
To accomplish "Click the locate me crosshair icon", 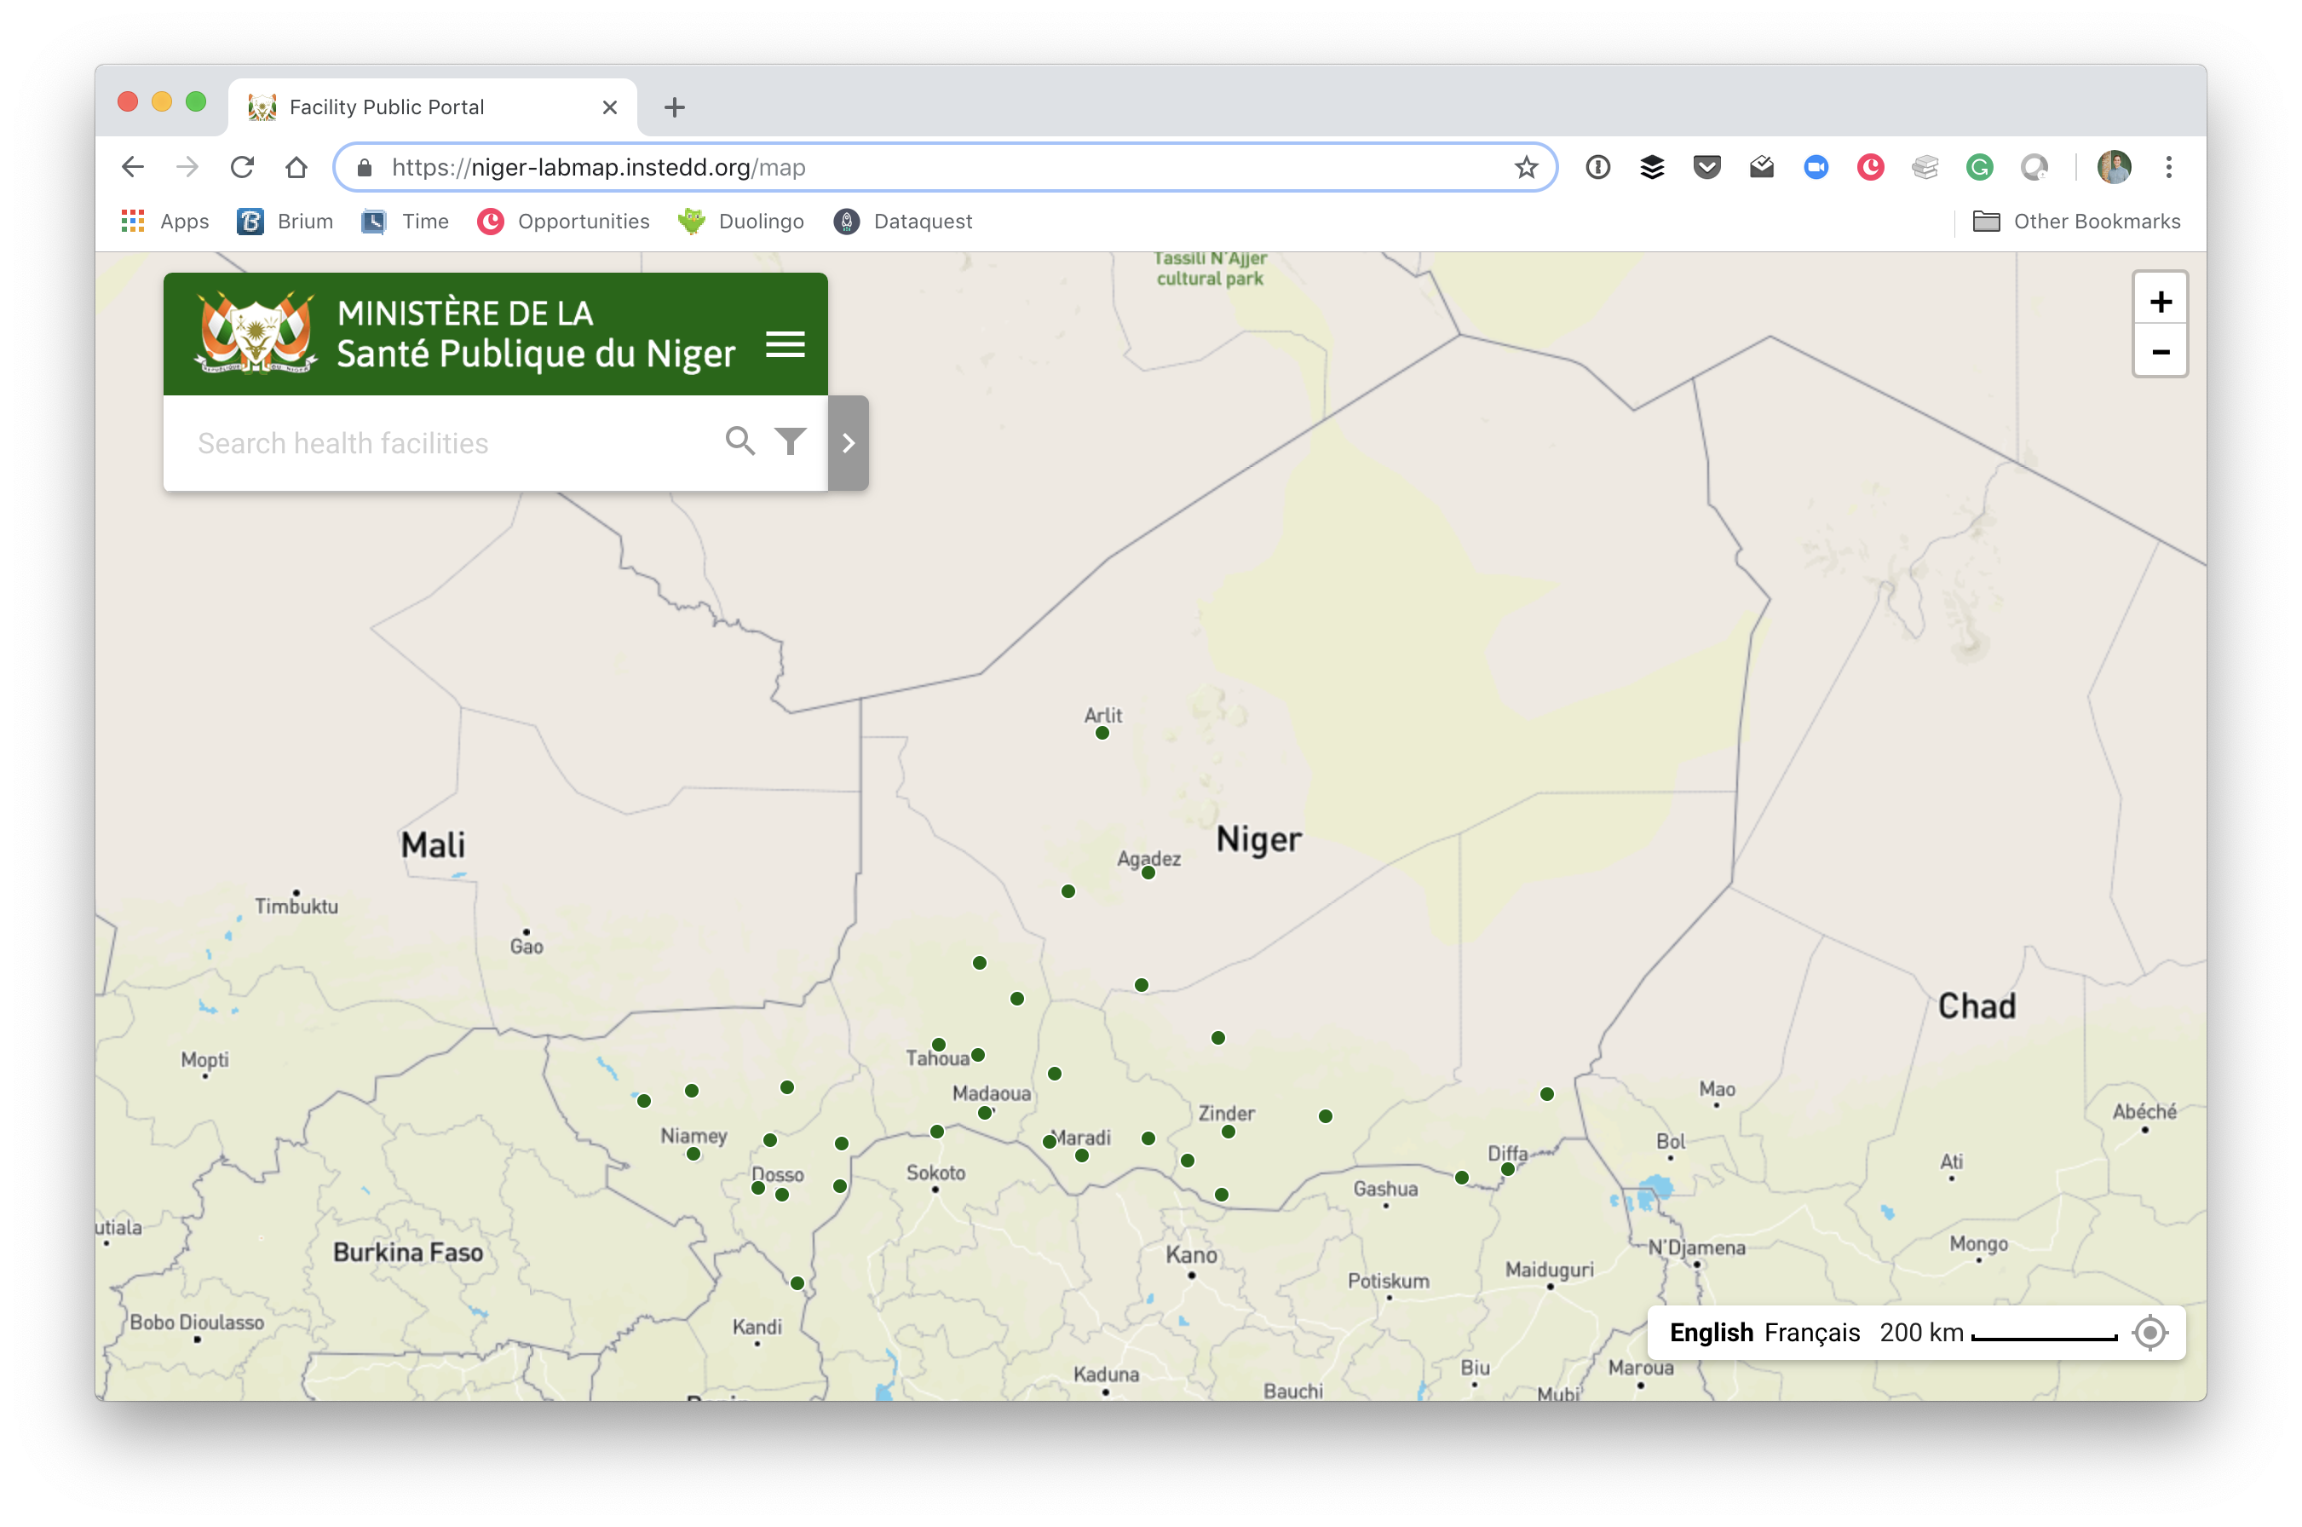I will (x=2149, y=1331).
